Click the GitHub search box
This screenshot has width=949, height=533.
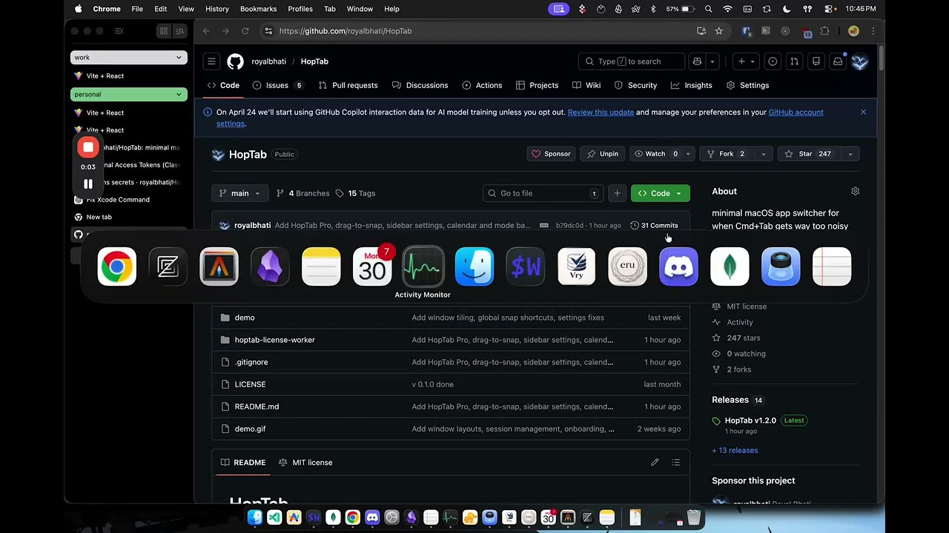(631, 61)
